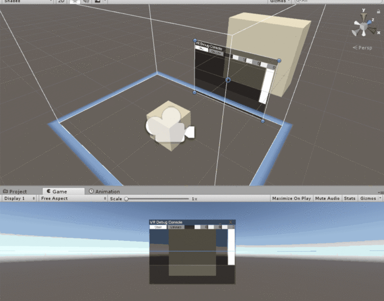This screenshot has height=301, width=384.
Task: Select the camera gizmo icon in scene
Action: 170,125
